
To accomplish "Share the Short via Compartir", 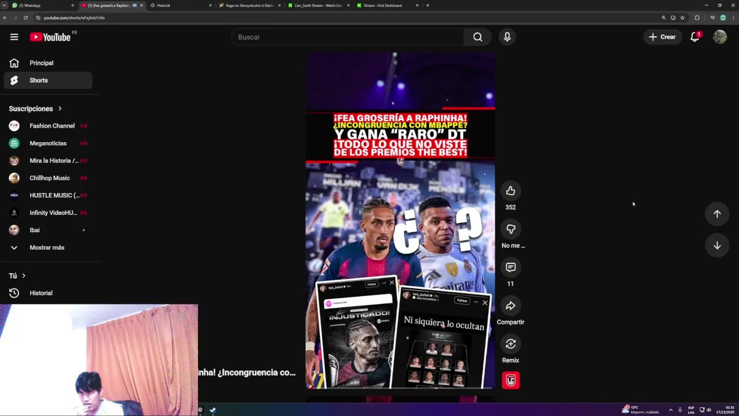I will 510,306.
